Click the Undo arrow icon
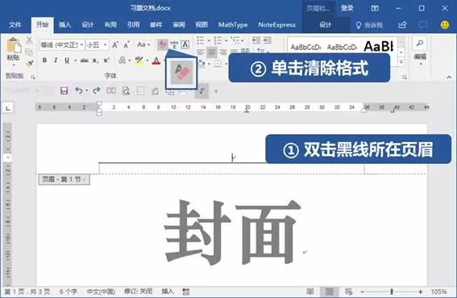The height and width of the screenshot is (298, 457). pyautogui.click(x=79, y=90)
